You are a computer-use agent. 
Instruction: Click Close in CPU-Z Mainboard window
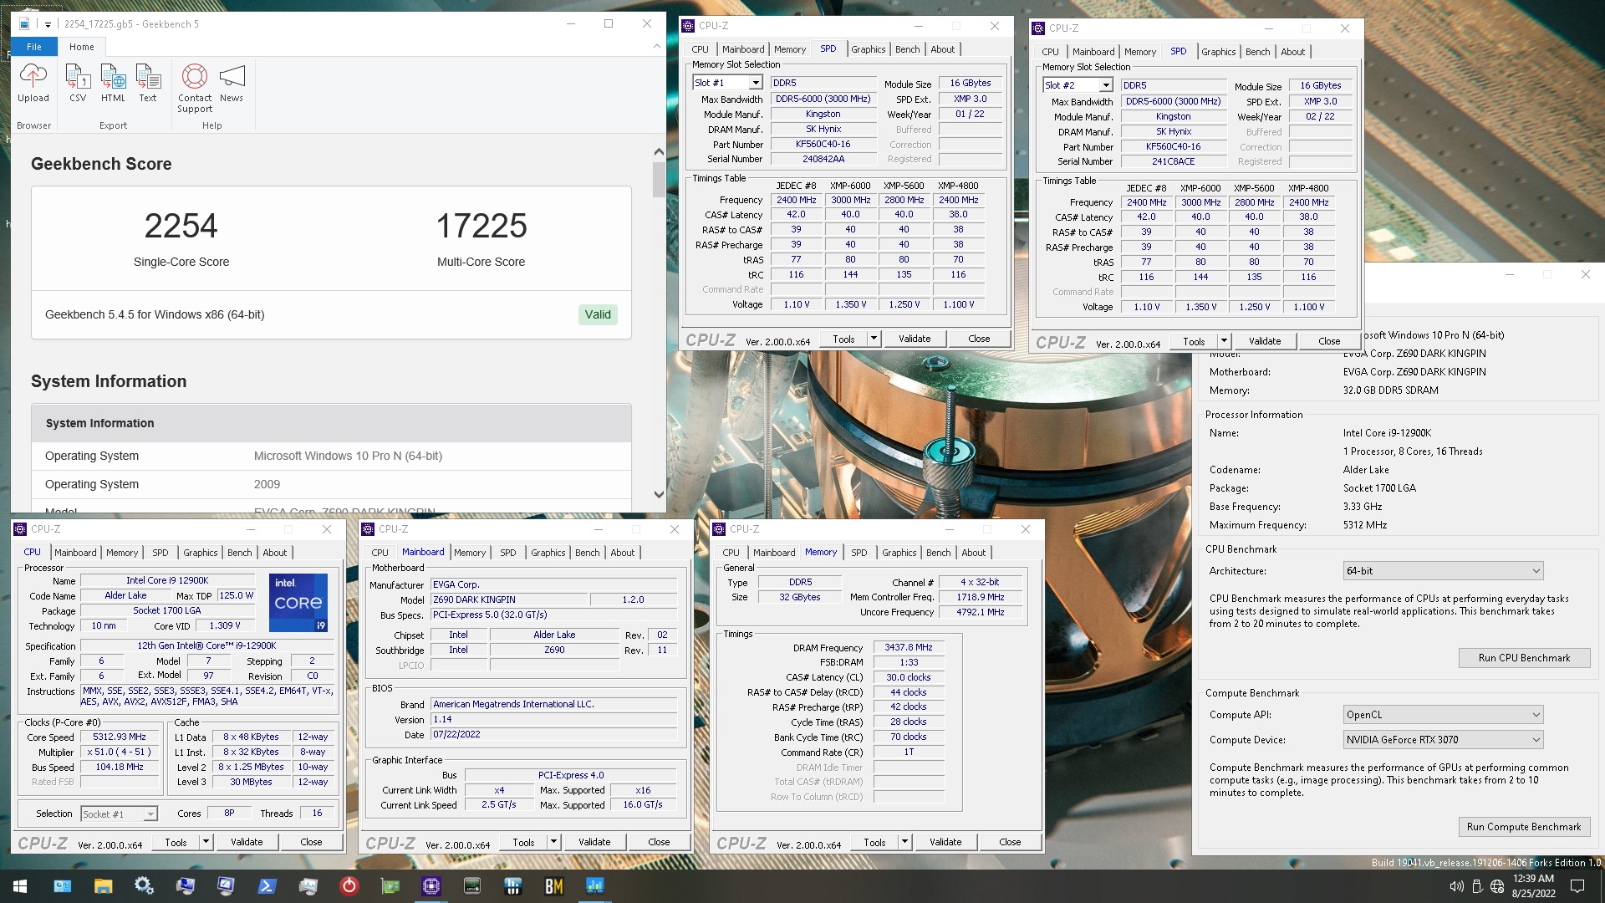pyautogui.click(x=659, y=842)
